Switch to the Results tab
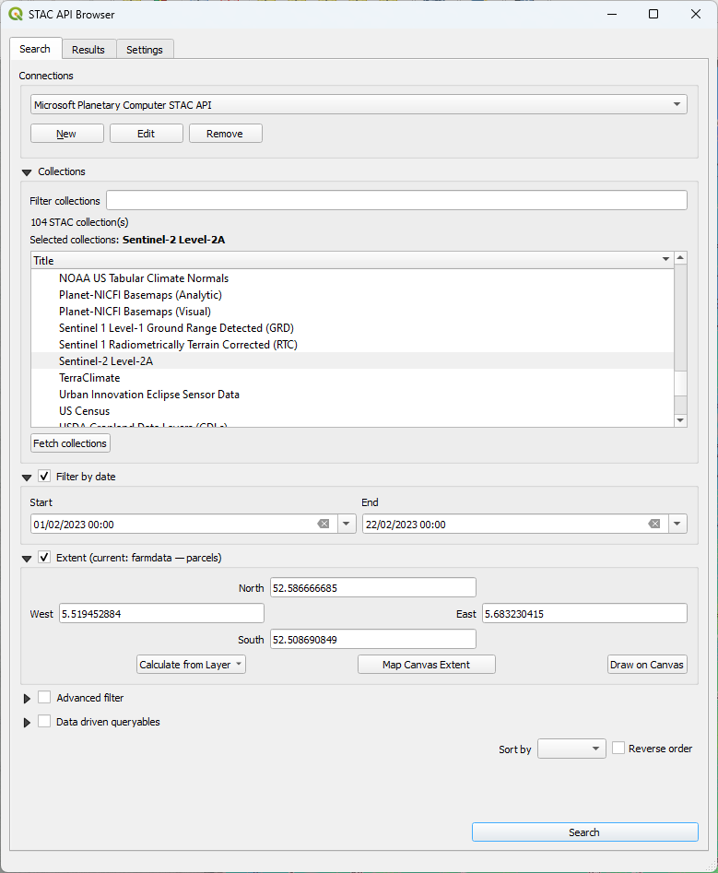Image resolution: width=718 pixels, height=873 pixels. (x=88, y=50)
